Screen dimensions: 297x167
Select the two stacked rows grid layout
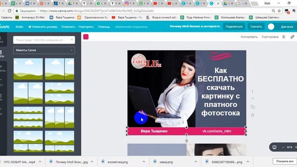tap(60, 93)
